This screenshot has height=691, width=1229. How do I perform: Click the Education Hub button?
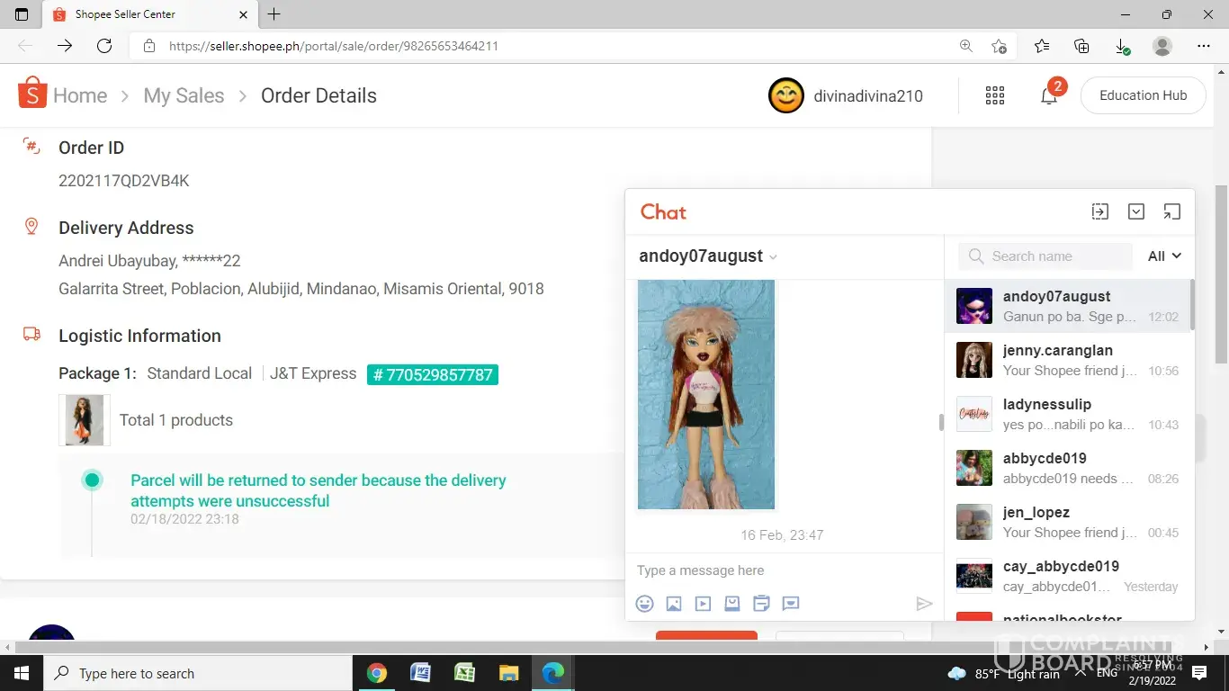pos(1143,95)
